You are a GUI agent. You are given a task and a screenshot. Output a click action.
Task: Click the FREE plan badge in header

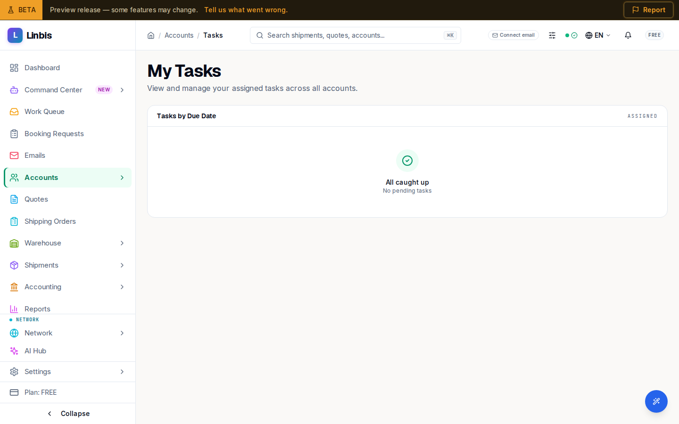[654, 35]
